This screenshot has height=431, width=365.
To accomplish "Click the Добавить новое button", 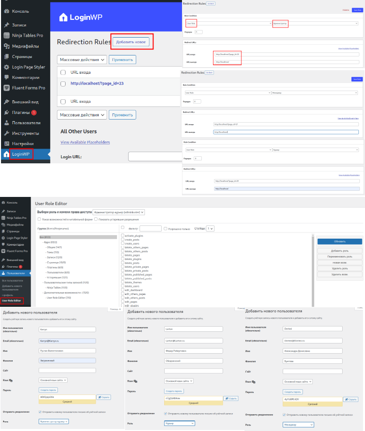I will click(x=131, y=42).
